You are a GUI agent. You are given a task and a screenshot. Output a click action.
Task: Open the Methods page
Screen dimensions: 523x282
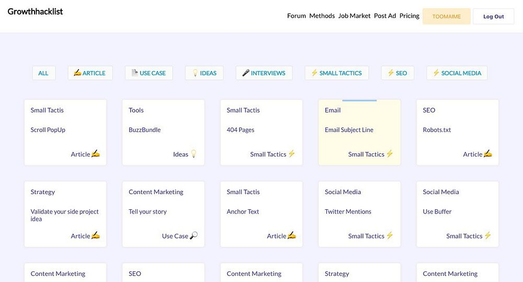coord(322,16)
